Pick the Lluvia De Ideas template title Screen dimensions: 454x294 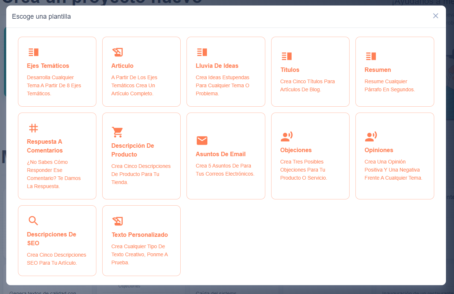(217, 66)
